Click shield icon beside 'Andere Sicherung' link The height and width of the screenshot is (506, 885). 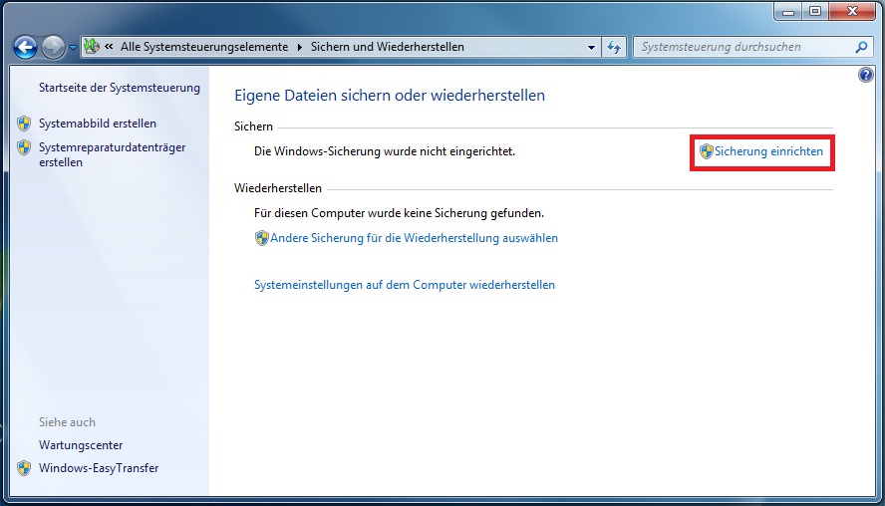(261, 238)
